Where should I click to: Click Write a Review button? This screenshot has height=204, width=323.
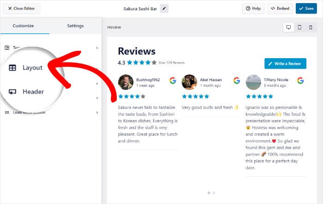pyautogui.click(x=285, y=64)
